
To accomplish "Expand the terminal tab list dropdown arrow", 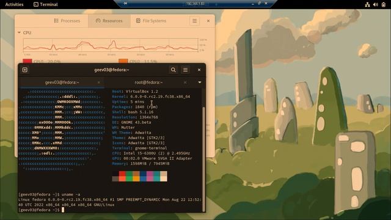I will (x=200, y=82).
